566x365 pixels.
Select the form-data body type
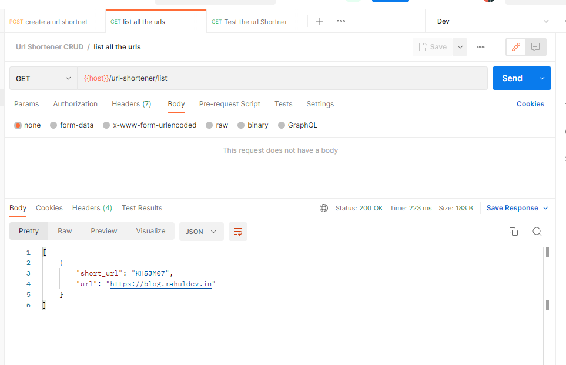coord(71,125)
